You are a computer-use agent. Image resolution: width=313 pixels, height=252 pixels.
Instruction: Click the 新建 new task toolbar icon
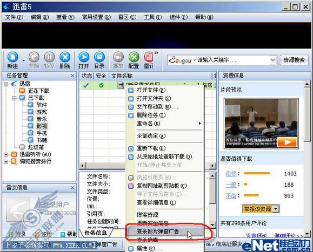pyautogui.click(x=12, y=57)
